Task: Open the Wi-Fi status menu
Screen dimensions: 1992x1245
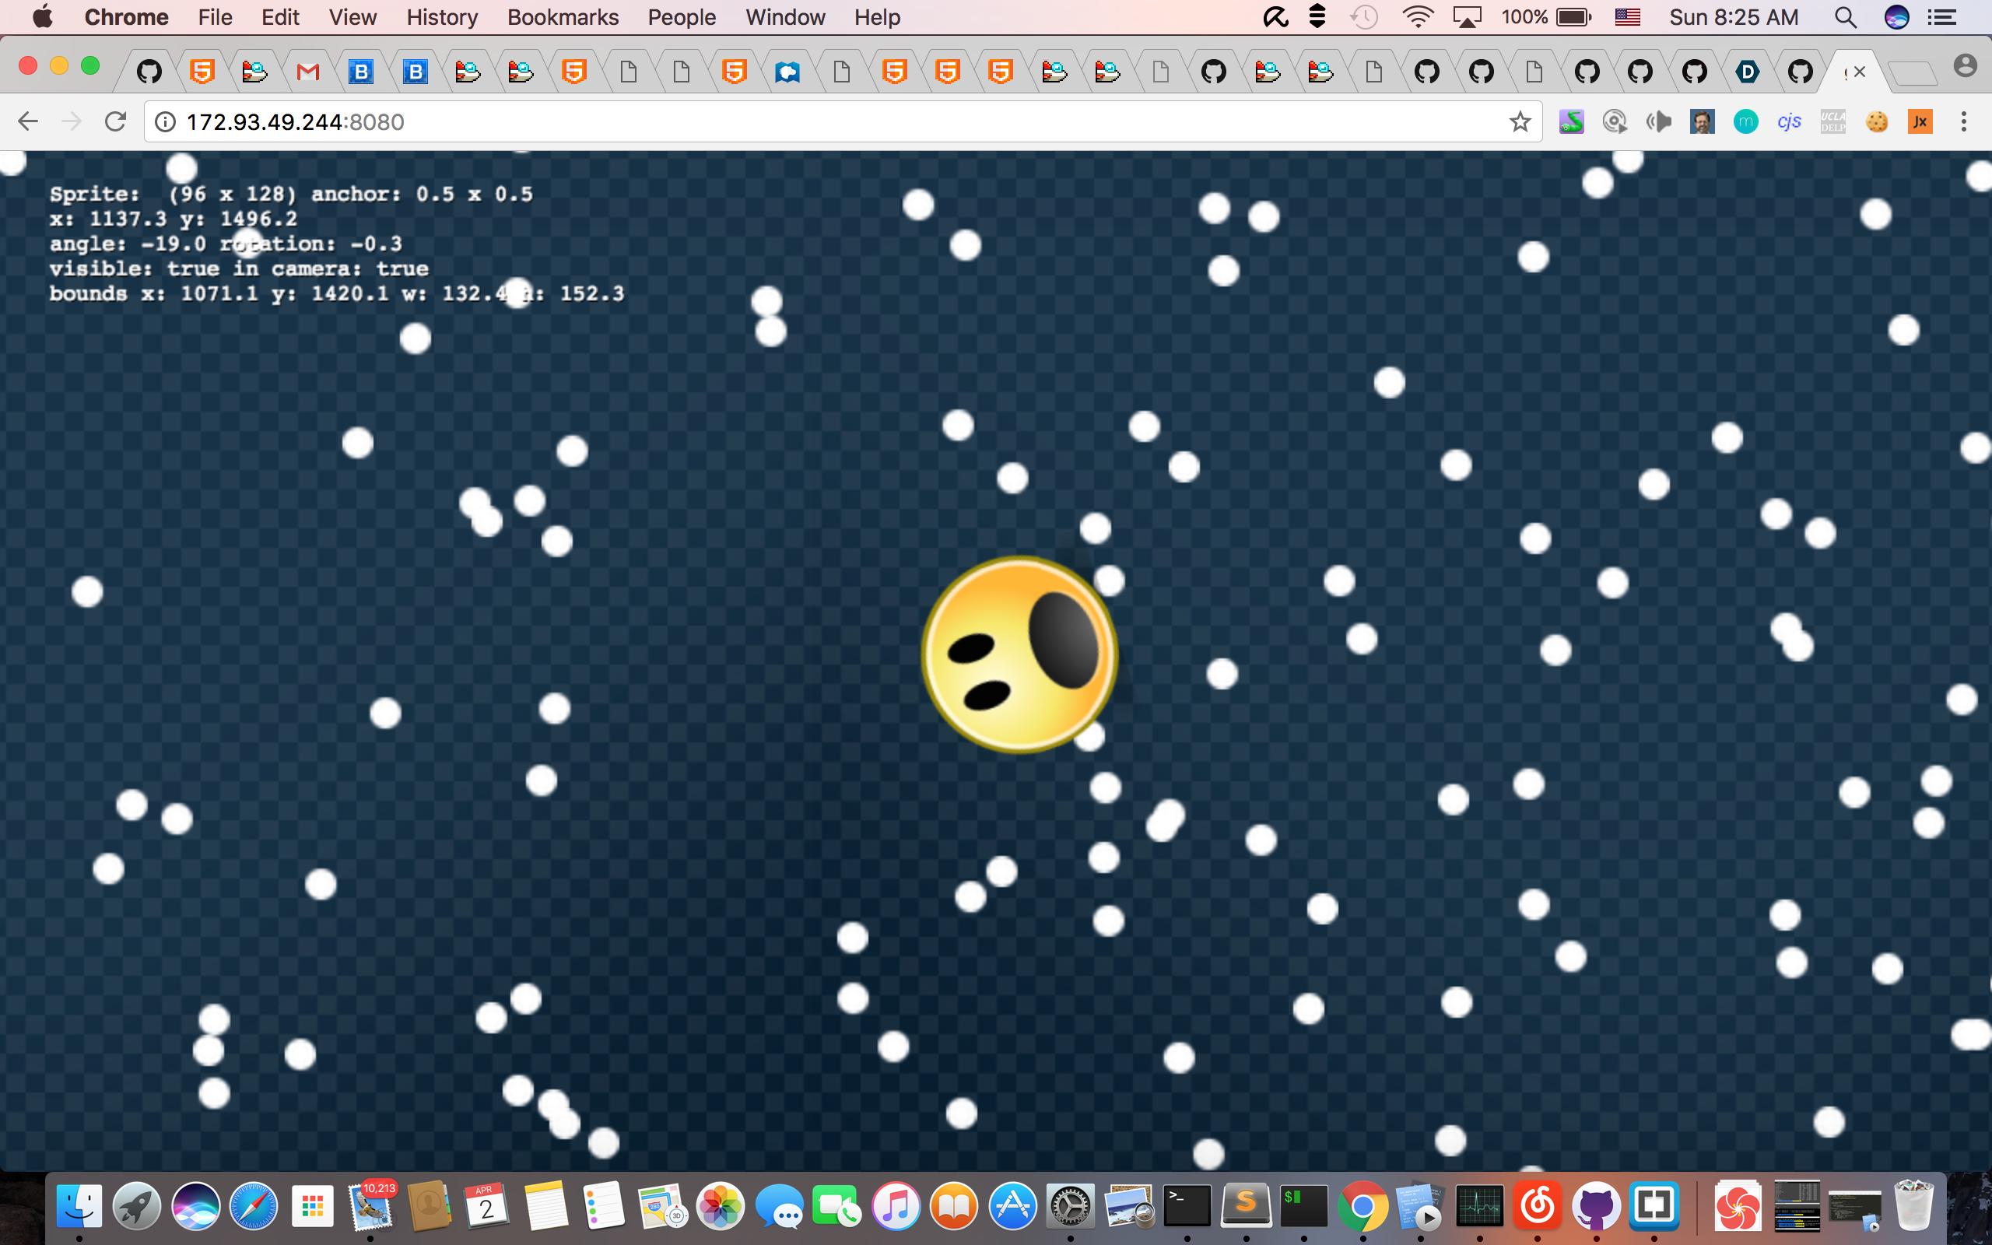Action: click(1417, 17)
